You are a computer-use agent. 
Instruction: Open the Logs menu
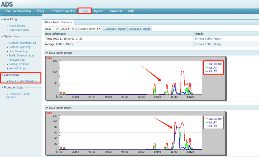pos(84,11)
